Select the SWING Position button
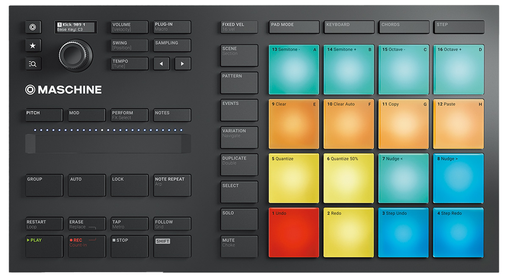Viewport: 508px width, 278px height. click(129, 45)
